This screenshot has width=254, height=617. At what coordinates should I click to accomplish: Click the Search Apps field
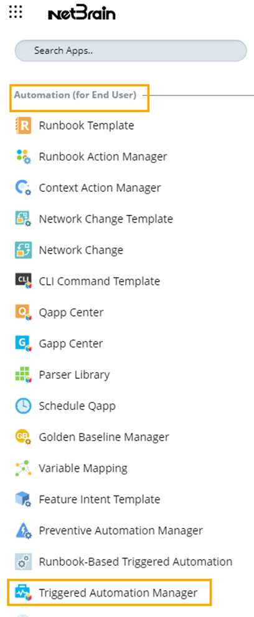[x=131, y=50]
